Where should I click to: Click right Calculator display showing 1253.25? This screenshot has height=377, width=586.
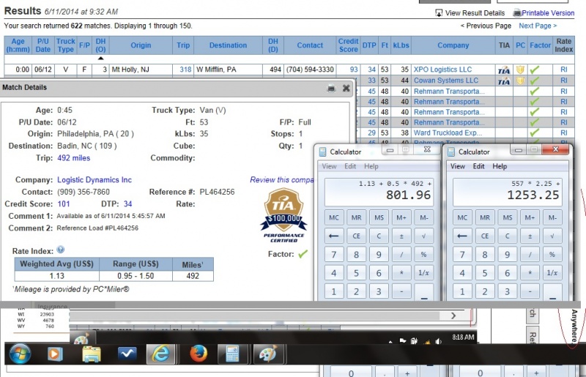pyautogui.click(x=508, y=192)
